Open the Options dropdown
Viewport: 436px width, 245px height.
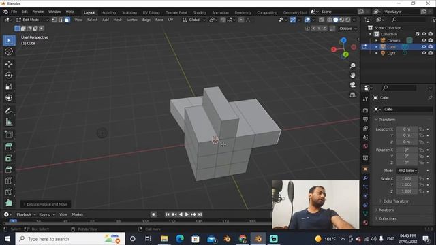[x=348, y=29]
